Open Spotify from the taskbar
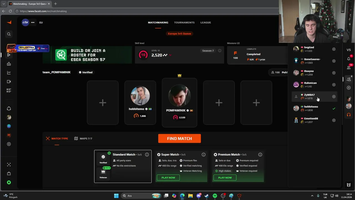The height and width of the screenshot is (200, 355). click(x=215, y=196)
